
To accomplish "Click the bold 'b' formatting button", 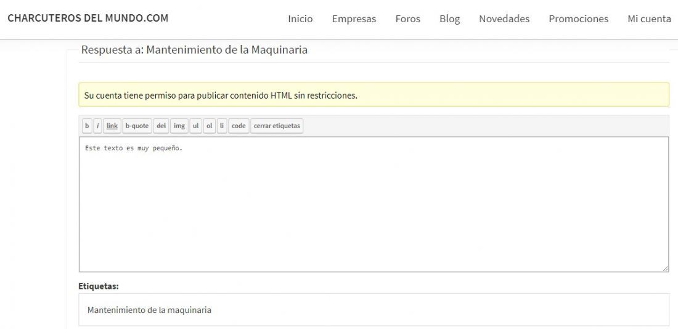I will pos(87,126).
